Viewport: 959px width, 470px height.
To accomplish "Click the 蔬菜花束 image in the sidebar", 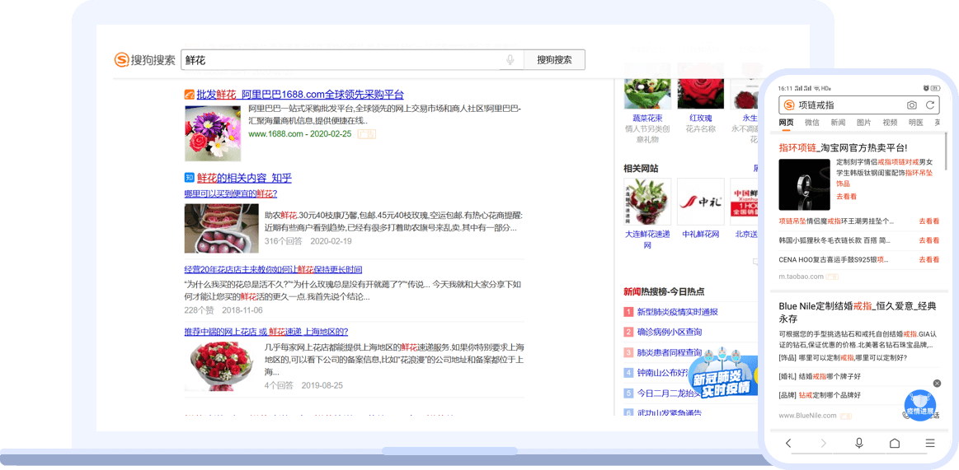I will [647, 93].
